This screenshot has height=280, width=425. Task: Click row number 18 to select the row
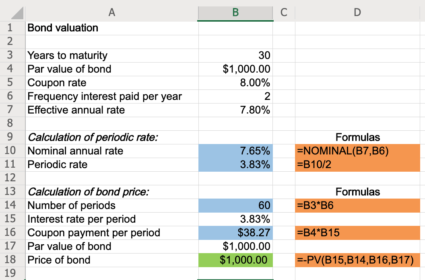[12, 260]
